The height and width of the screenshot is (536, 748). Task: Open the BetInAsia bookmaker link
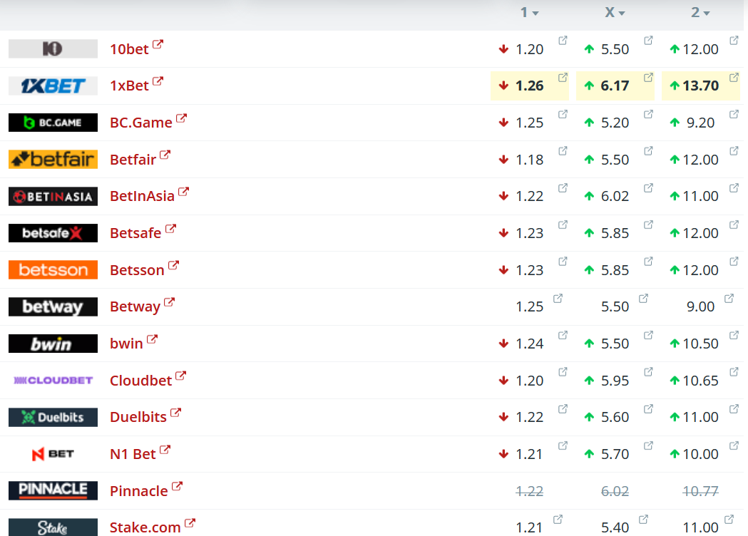142,196
